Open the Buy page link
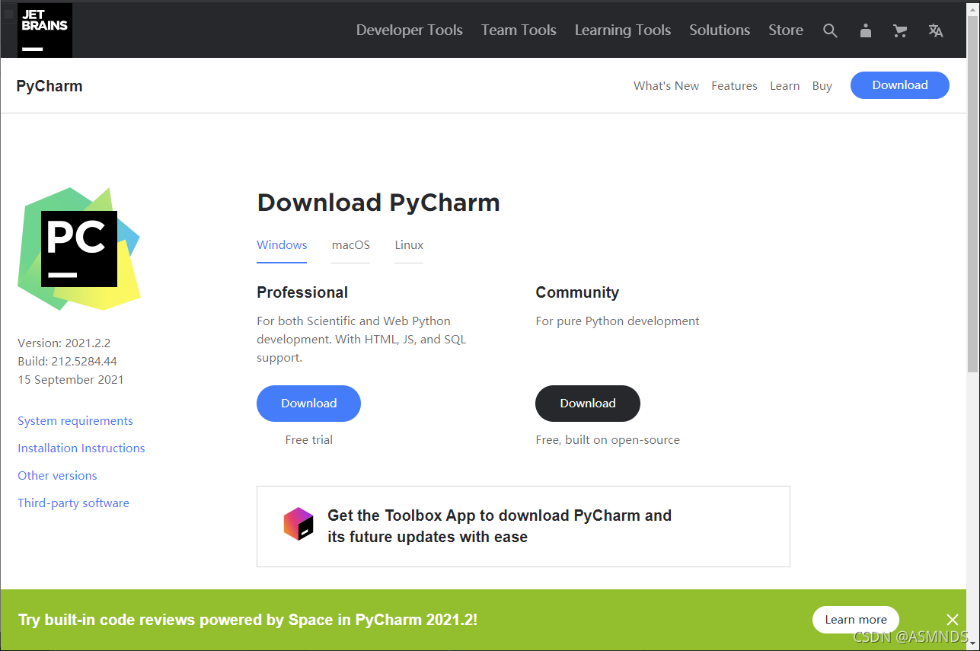Screen dimensions: 980x651 [x=822, y=86]
